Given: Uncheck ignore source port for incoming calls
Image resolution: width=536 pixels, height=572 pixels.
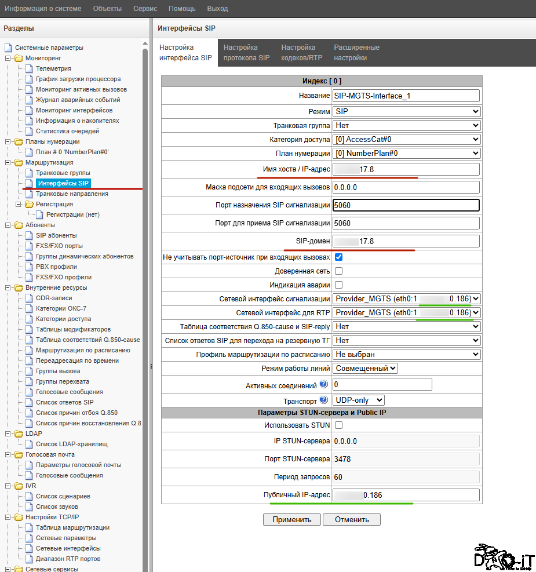Looking at the screenshot, I should coord(339,257).
